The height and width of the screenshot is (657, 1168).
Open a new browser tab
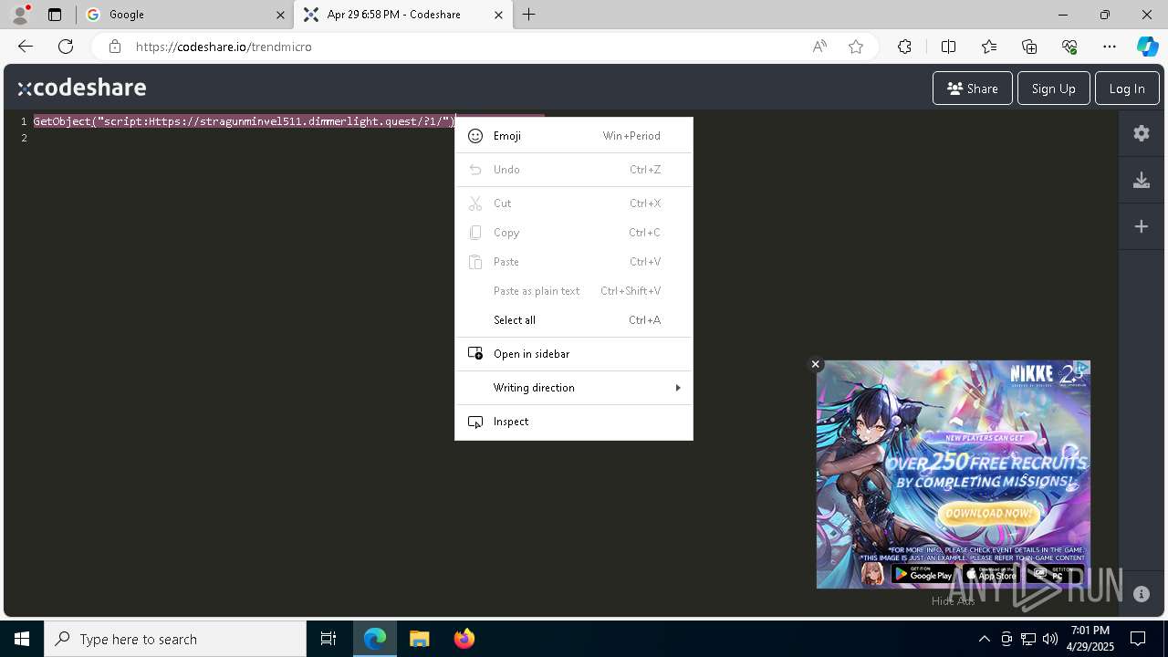pos(529,15)
